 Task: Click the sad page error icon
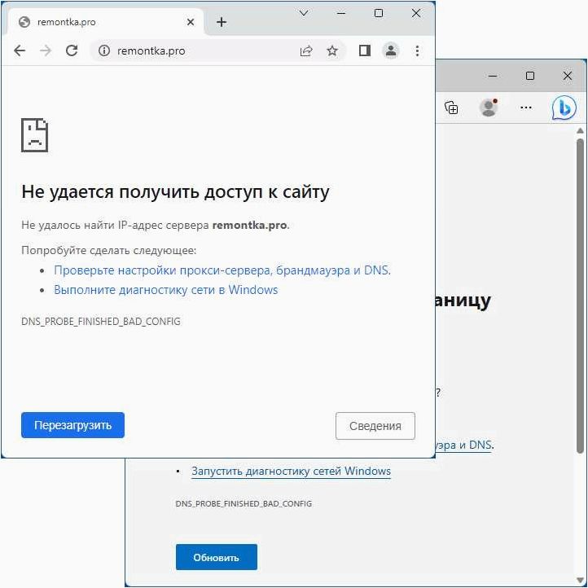[x=34, y=135]
